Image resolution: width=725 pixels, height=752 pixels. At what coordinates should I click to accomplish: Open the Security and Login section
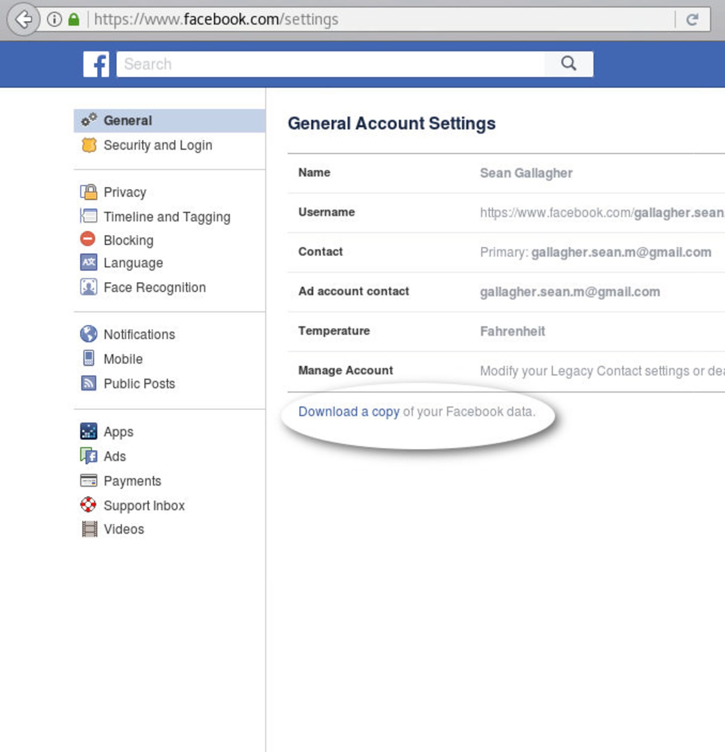(x=157, y=145)
